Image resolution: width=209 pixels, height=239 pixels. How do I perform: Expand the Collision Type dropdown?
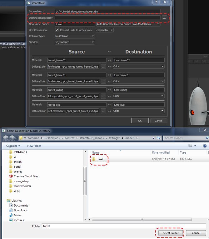click(x=75, y=36)
